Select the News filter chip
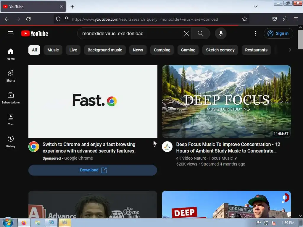This screenshot has height=227, width=303. (138, 50)
